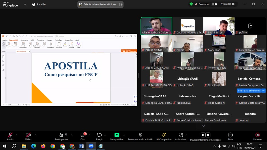Open the Participantes panel

[61, 135]
